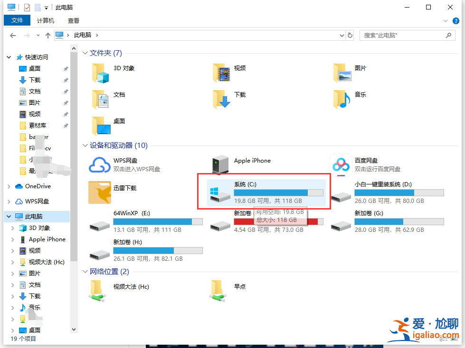465x348 pixels.
Task: Select the WPS网盘 cloud drive icon
Action: pos(99,165)
